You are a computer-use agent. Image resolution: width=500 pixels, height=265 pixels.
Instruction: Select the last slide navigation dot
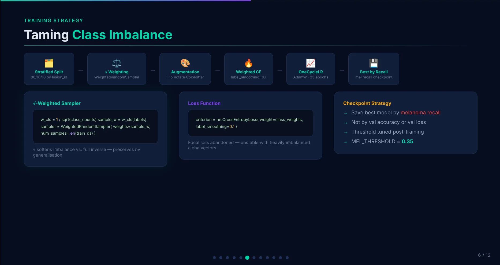tap(287, 258)
